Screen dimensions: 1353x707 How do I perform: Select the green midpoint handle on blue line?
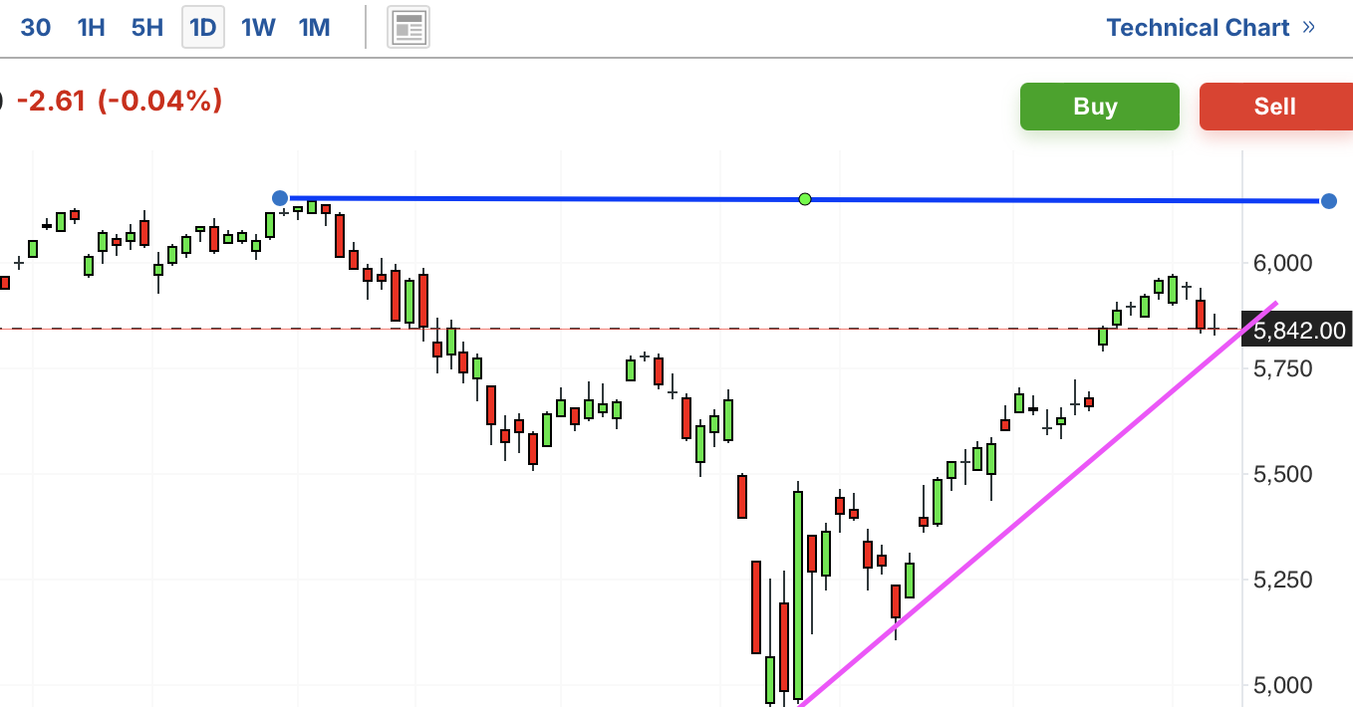pyautogui.click(x=805, y=199)
